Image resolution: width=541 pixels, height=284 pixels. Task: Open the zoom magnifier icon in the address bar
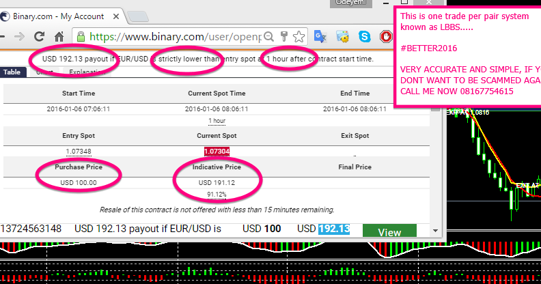point(268,37)
